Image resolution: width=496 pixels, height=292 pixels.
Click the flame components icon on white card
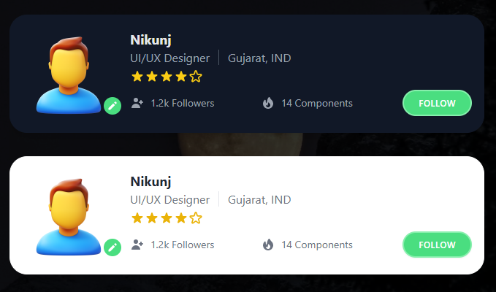pyautogui.click(x=268, y=245)
